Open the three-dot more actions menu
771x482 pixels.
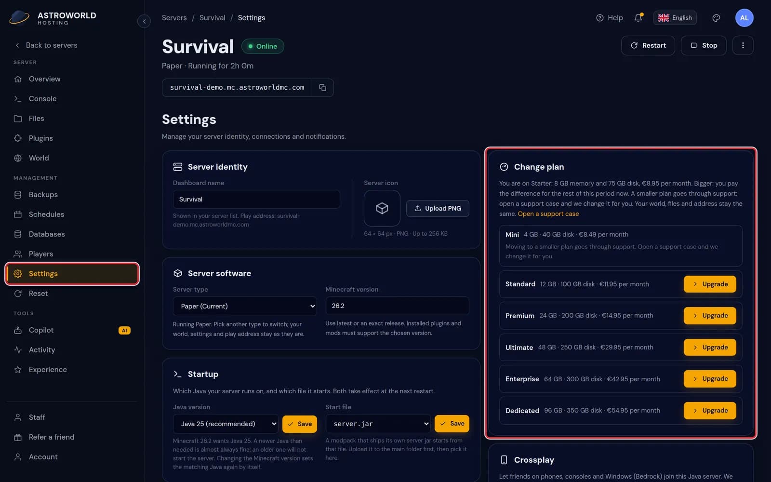click(x=743, y=45)
